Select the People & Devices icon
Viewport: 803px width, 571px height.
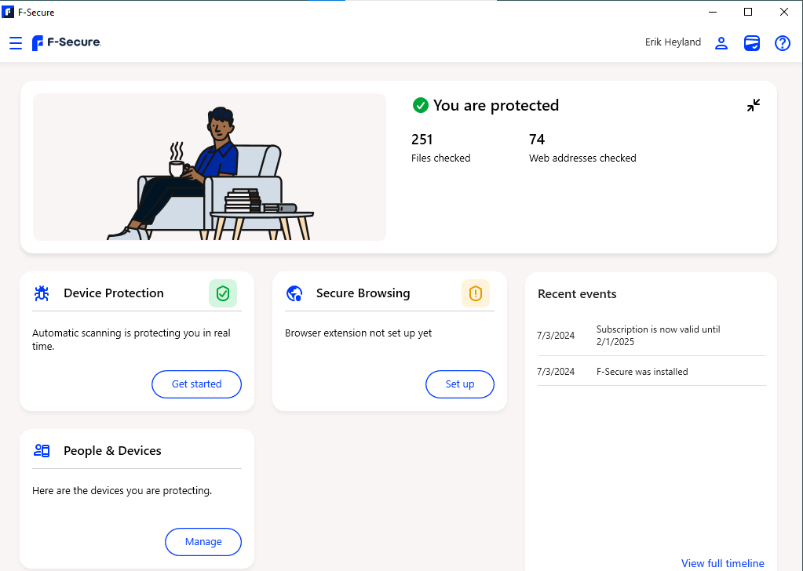(x=41, y=450)
